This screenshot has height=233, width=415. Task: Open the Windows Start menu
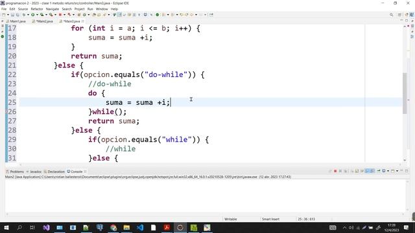pos(6,227)
